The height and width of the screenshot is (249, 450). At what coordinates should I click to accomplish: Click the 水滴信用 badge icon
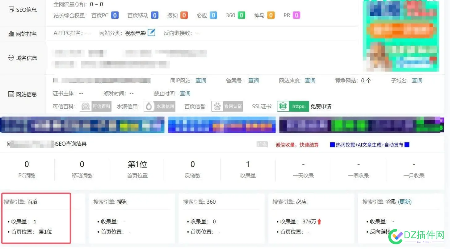pos(159,106)
